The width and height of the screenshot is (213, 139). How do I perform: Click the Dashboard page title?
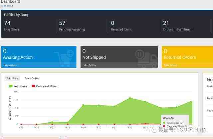(10, 1)
